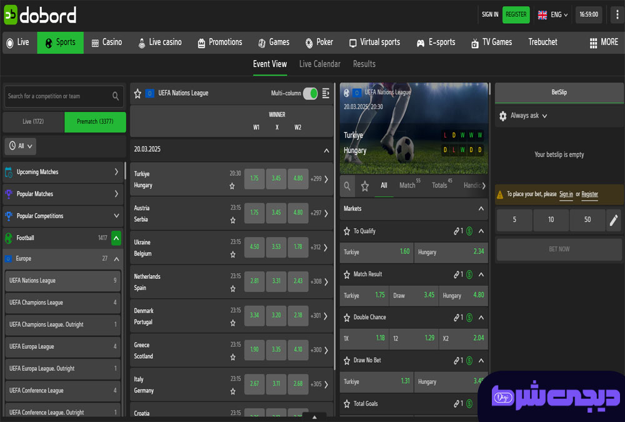Click the search magnifier in competition search box
Image resolution: width=625 pixels, height=422 pixels.
[115, 96]
